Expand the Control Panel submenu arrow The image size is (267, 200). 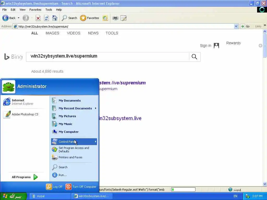click(x=95, y=142)
